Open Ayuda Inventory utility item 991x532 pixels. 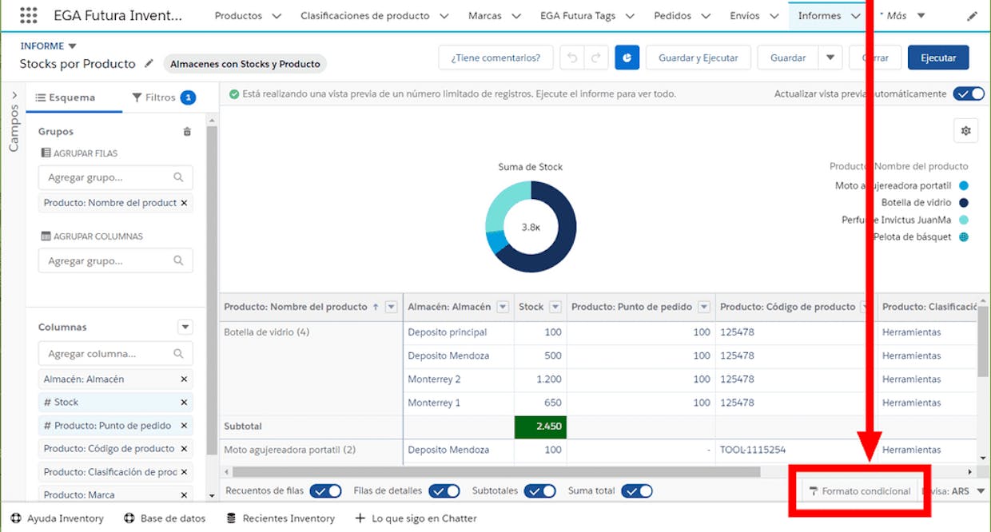click(58, 518)
